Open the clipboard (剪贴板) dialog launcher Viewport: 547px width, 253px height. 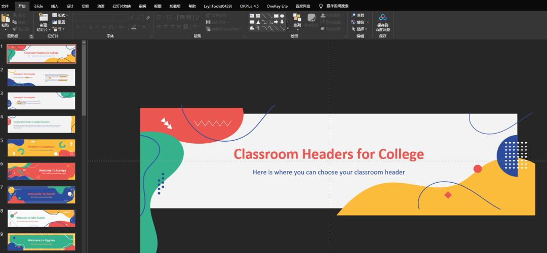31,36
